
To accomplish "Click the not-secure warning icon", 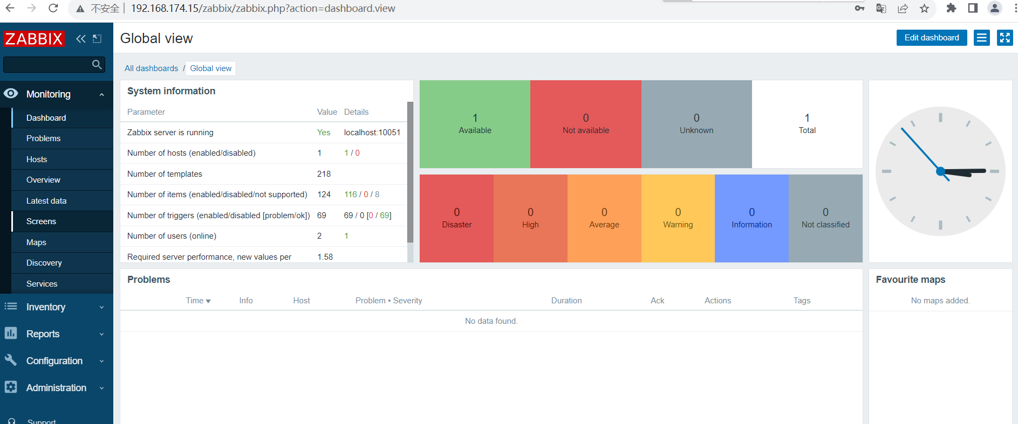I will click(80, 9).
